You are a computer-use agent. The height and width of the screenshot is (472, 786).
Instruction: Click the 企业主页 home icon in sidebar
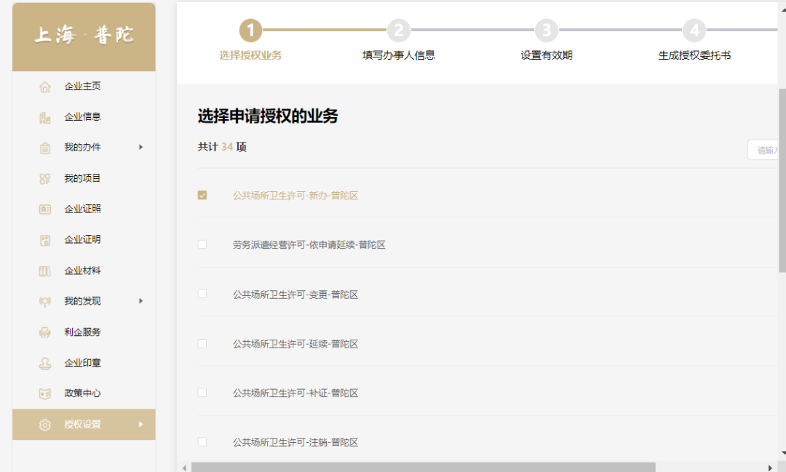coord(44,86)
